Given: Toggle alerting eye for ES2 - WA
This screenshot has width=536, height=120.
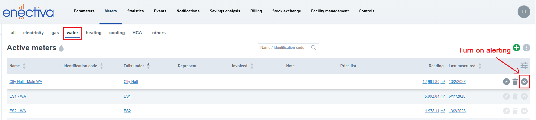Looking at the screenshot, I should [x=524, y=111].
